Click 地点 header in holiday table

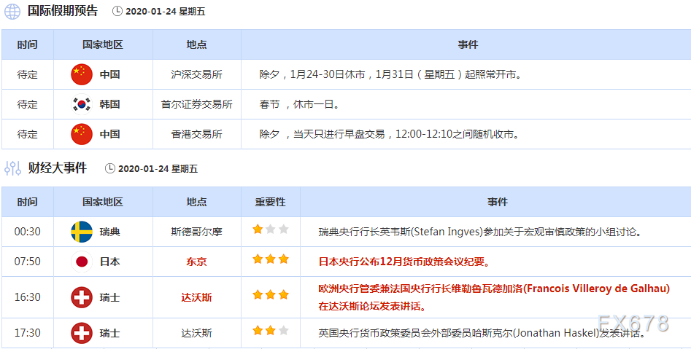(196, 44)
